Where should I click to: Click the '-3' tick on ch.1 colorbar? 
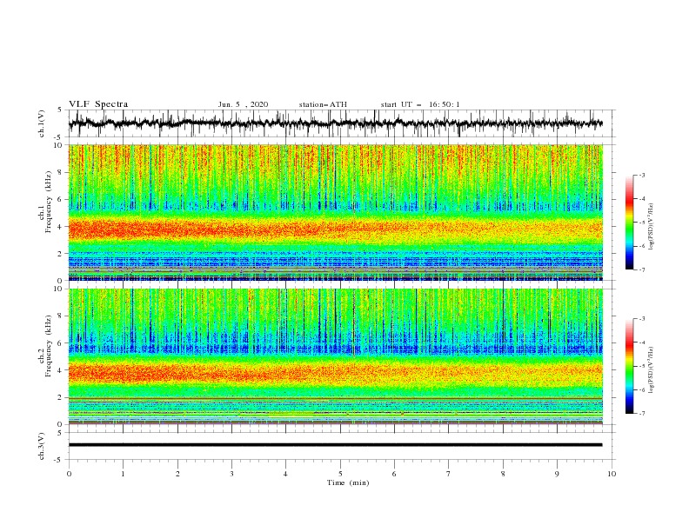click(x=642, y=175)
